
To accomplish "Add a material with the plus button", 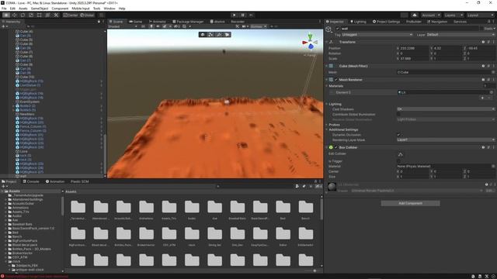I will (x=483, y=98).
